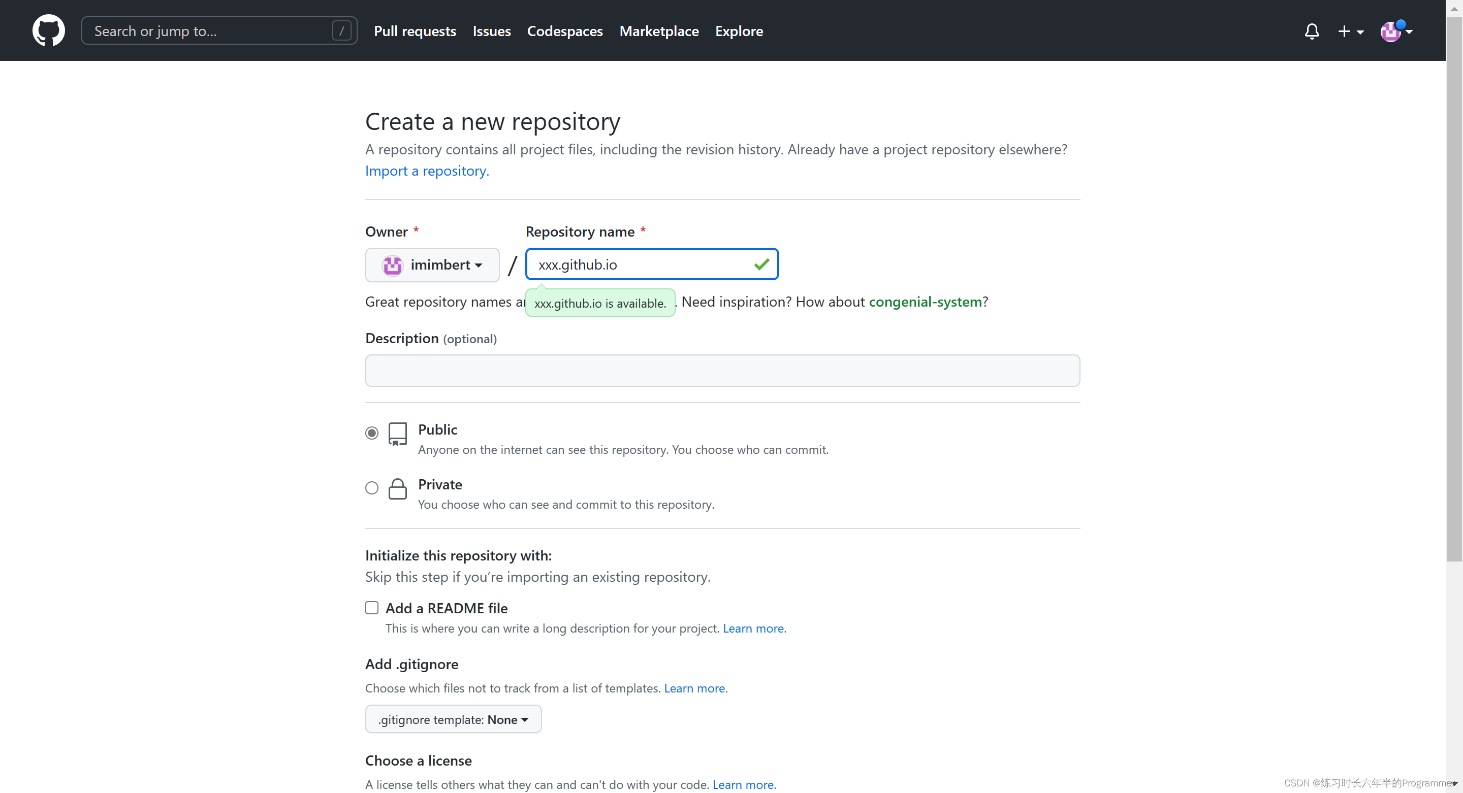Image resolution: width=1463 pixels, height=793 pixels.
Task: Click the GitHub Octocat logo
Action: point(49,30)
